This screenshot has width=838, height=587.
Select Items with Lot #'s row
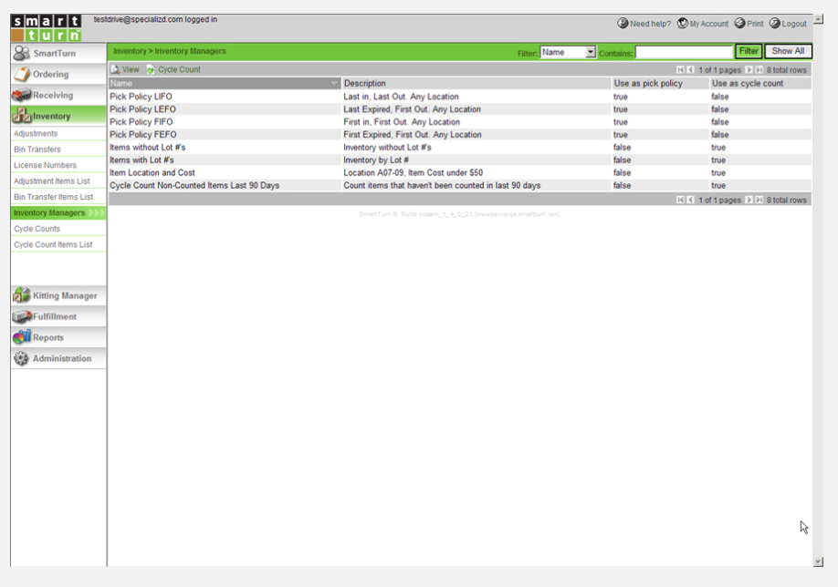460,160
